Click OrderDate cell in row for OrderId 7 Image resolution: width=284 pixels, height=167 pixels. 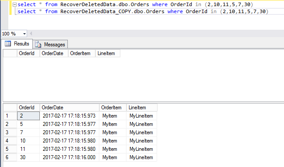(70, 132)
